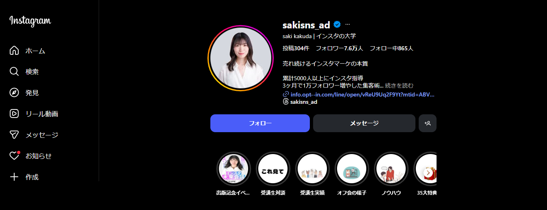The image size is (547, 210).
Task: Open the home icon in sidebar
Action: click(14, 51)
